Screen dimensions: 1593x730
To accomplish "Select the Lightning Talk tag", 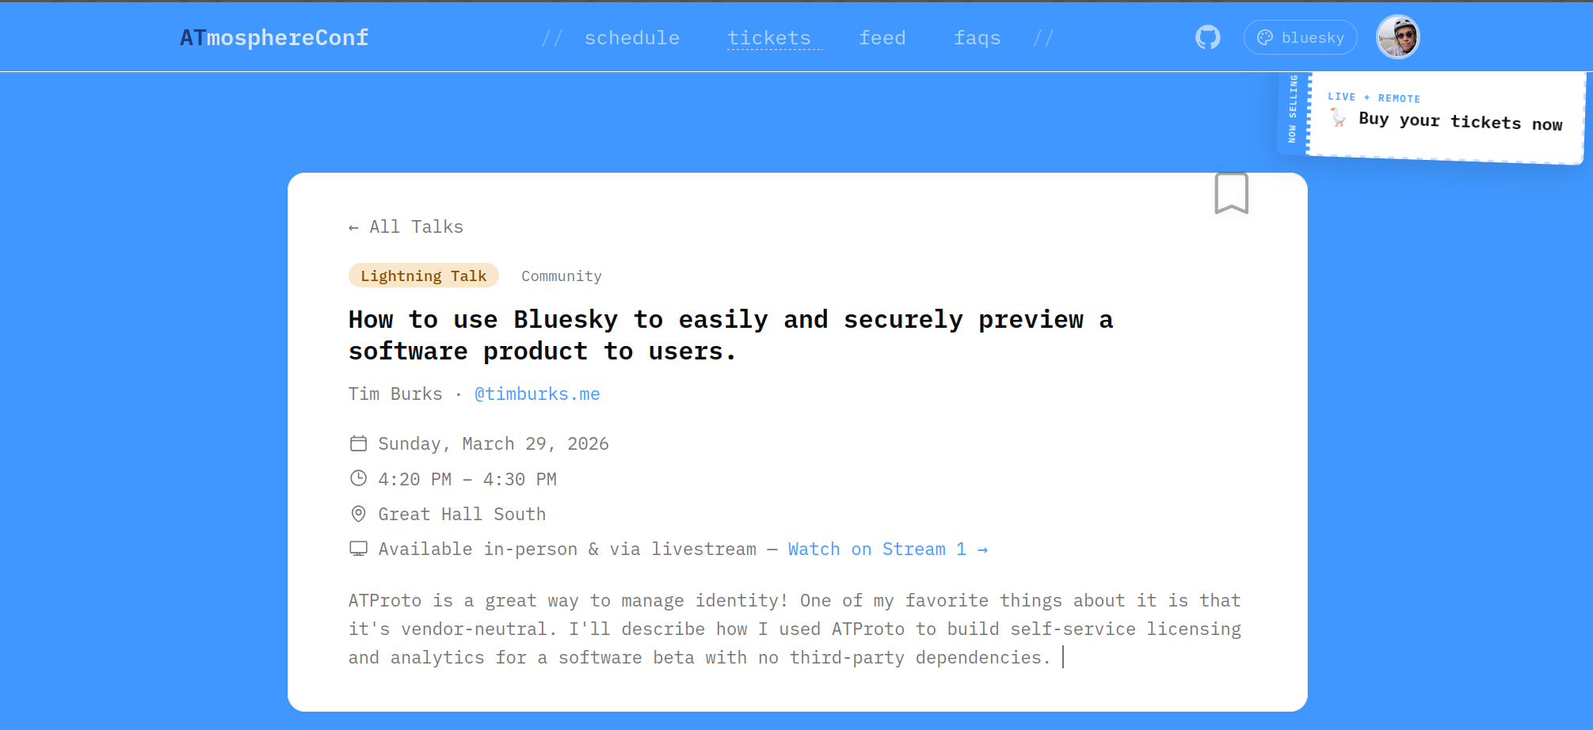I will 423,276.
